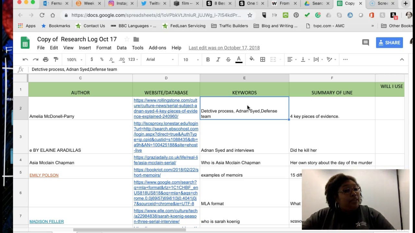Toggle Bold formatting
This screenshot has height=233, width=415.
click(x=208, y=60)
